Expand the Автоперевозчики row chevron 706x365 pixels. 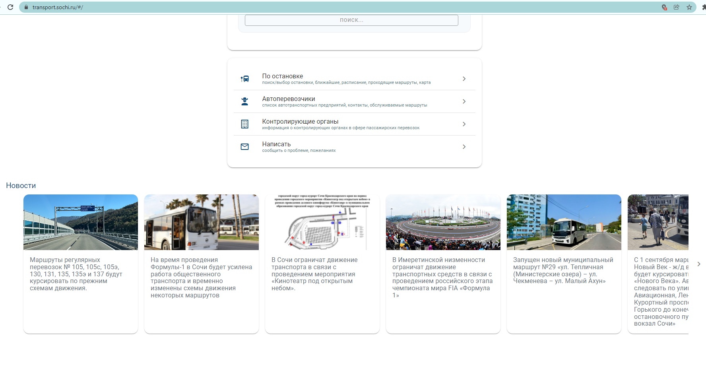click(x=464, y=101)
